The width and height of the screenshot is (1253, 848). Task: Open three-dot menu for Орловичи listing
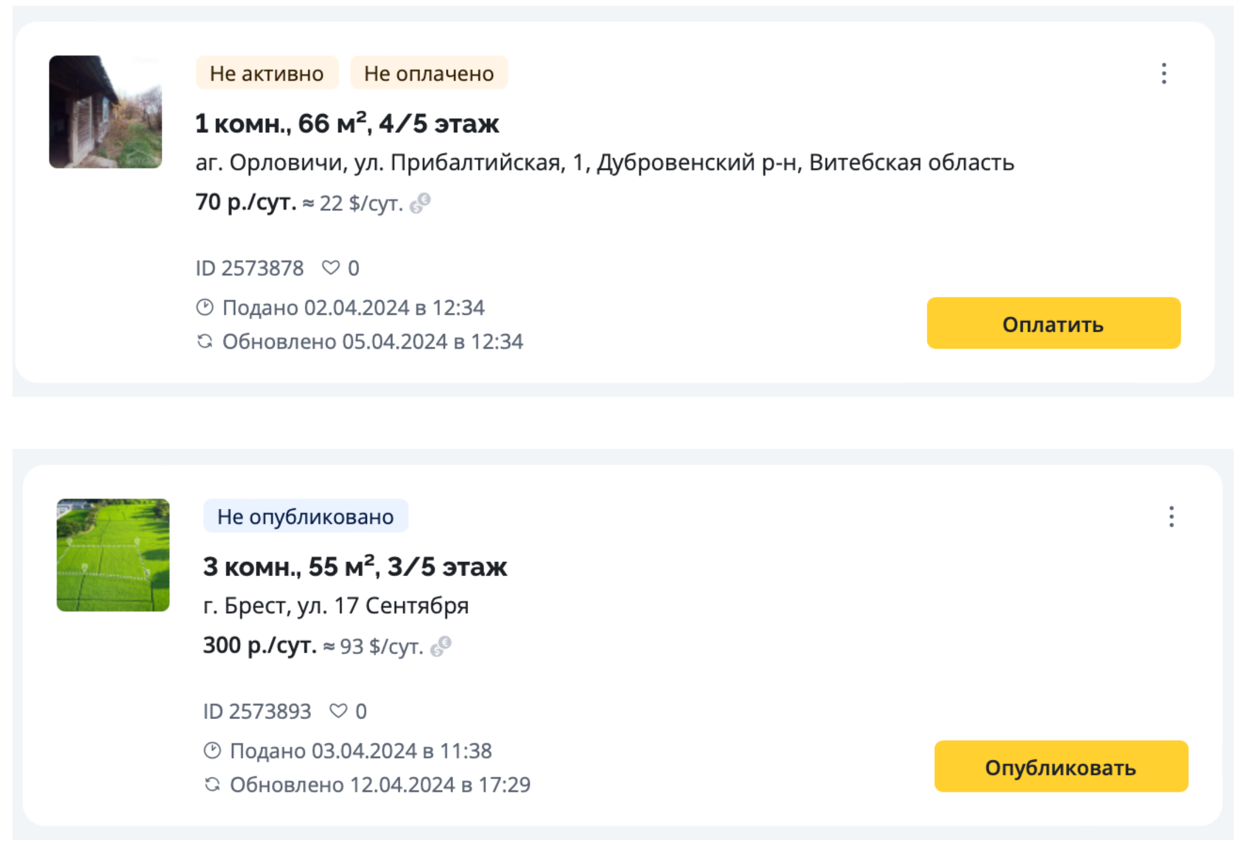(1164, 73)
